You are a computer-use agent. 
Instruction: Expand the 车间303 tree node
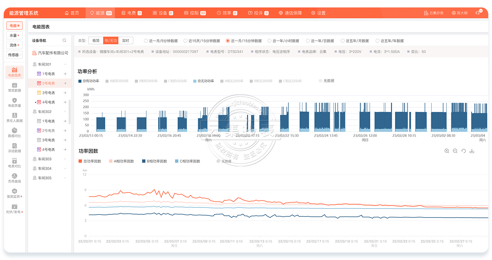[x=65, y=159]
